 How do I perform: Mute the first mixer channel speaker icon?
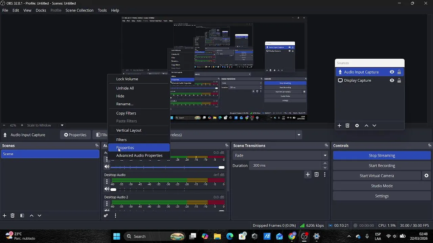point(107,167)
